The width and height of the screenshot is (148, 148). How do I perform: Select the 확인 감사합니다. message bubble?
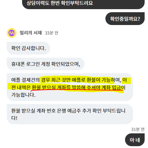pos(28,48)
